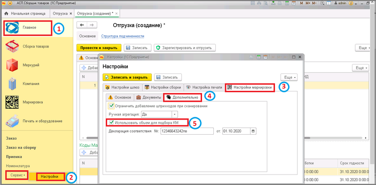Switch to the Документы tab
The width and height of the screenshot is (376, 185).
point(149,97)
